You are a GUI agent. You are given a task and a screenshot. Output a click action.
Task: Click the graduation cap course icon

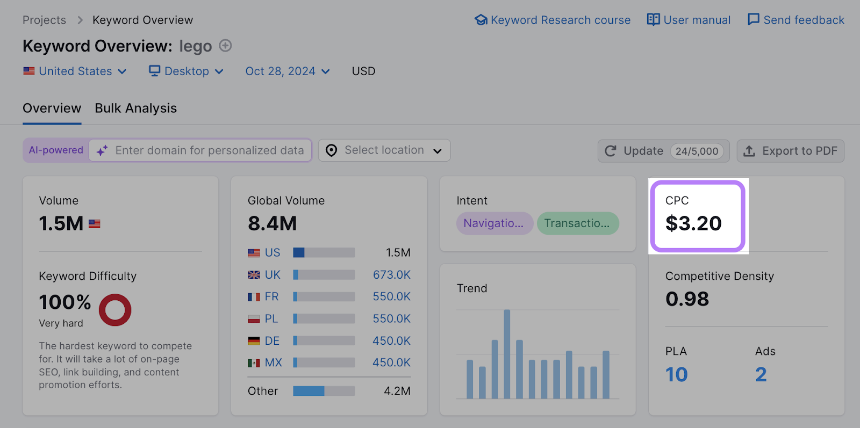tap(481, 20)
